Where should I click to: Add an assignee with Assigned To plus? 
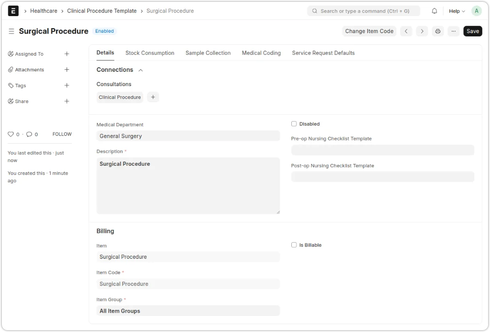click(67, 54)
